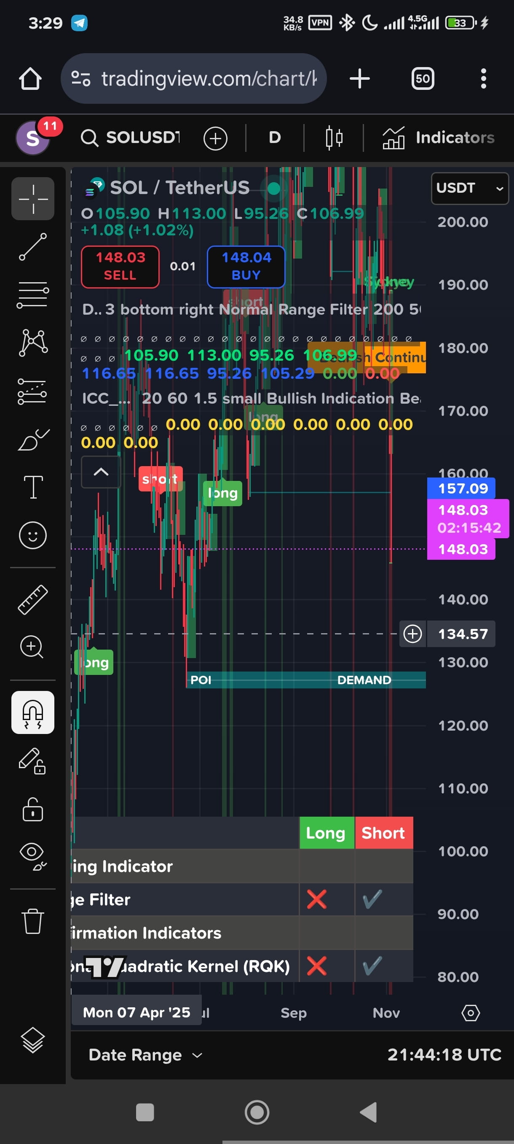This screenshot has height=1144, width=514.
Task: Click the 21:44:18 UTC timezone selector
Action: point(444,1055)
